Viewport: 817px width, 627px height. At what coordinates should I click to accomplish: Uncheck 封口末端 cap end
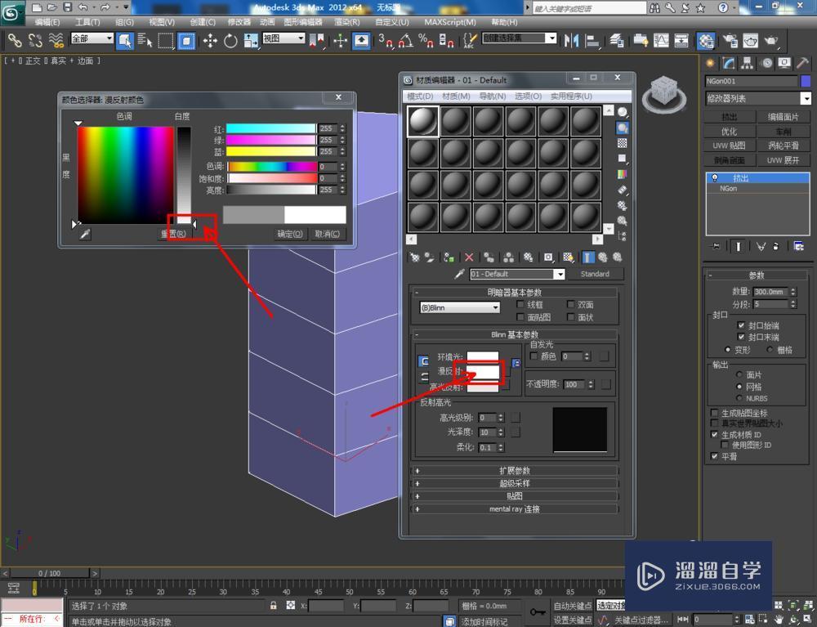tap(741, 338)
